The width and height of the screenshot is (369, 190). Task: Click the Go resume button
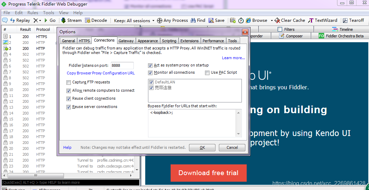[x=50, y=20]
